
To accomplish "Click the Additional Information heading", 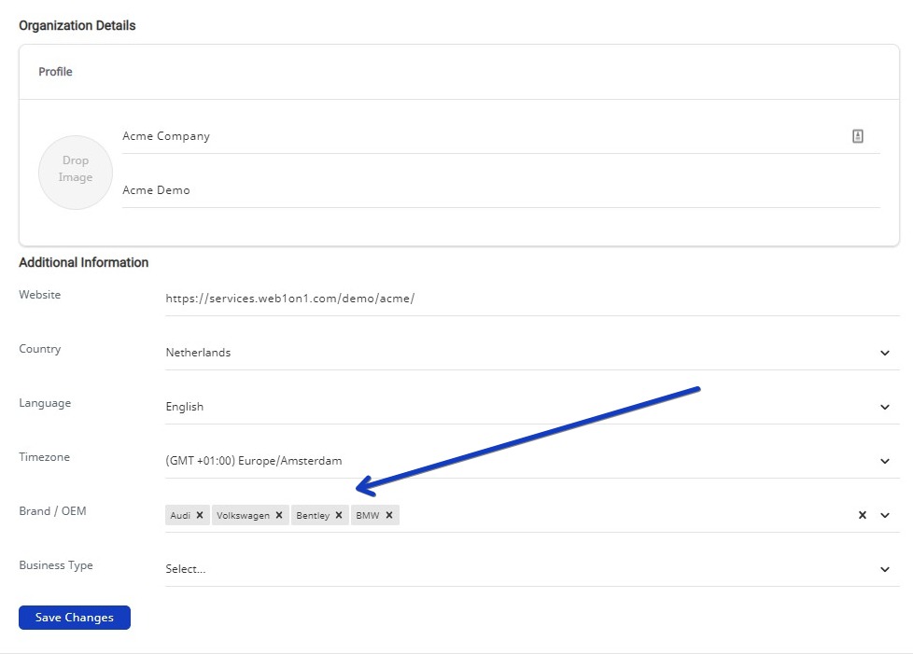I will pyautogui.click(x=83, y=262).
